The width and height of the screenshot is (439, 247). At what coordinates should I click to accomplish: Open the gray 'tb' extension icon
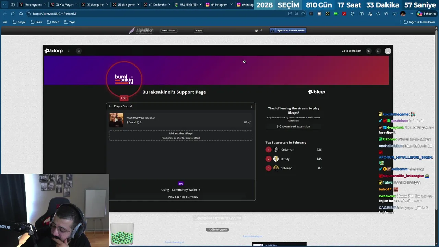[319, 14]
